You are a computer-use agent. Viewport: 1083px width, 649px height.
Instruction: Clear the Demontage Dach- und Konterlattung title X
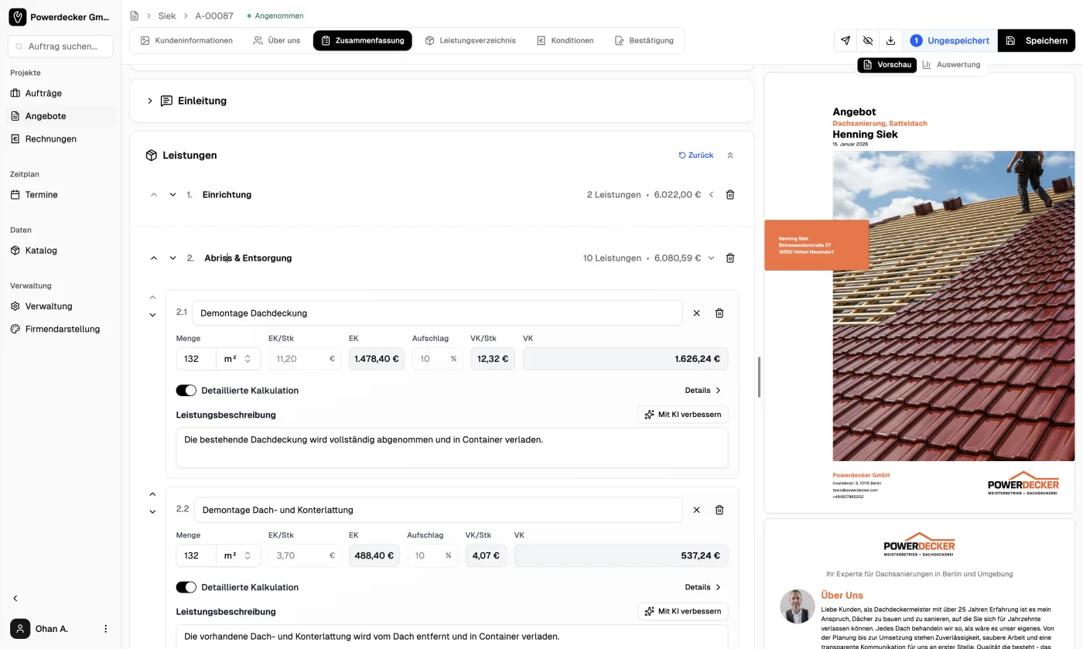[696, 510]
